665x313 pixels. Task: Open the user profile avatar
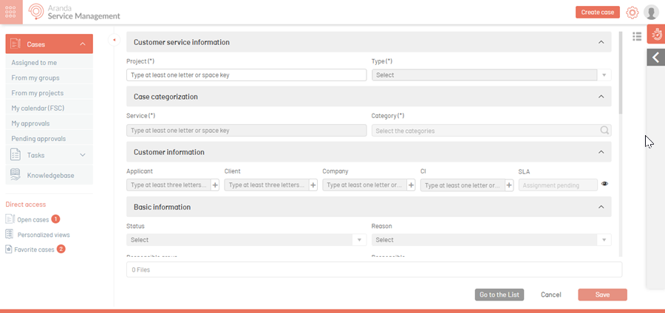click(x=651, y=13)
